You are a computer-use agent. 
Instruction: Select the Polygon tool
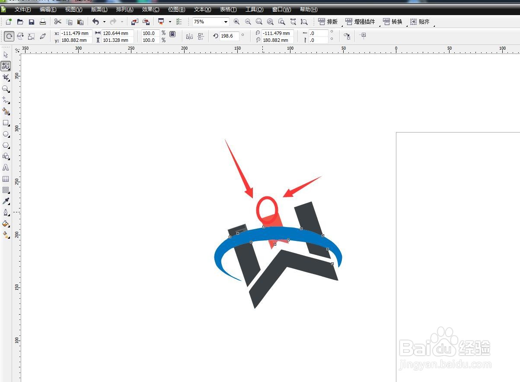click(6, 145)
